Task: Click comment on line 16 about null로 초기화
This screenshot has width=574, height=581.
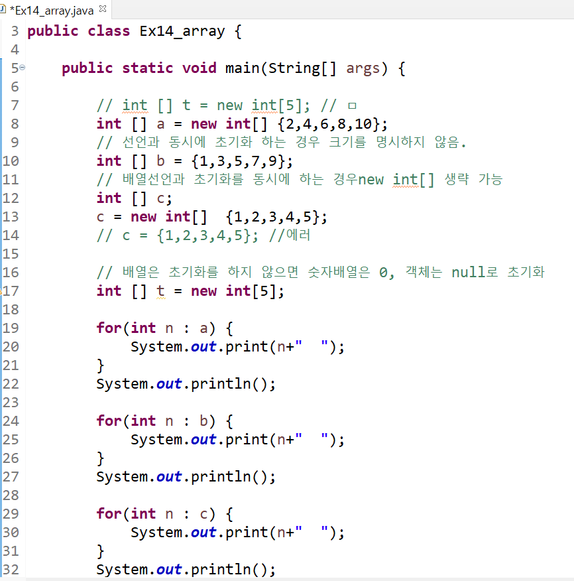Action: tap(320, 273)
